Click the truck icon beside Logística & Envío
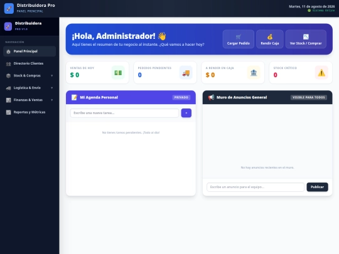 click(8, 88)
